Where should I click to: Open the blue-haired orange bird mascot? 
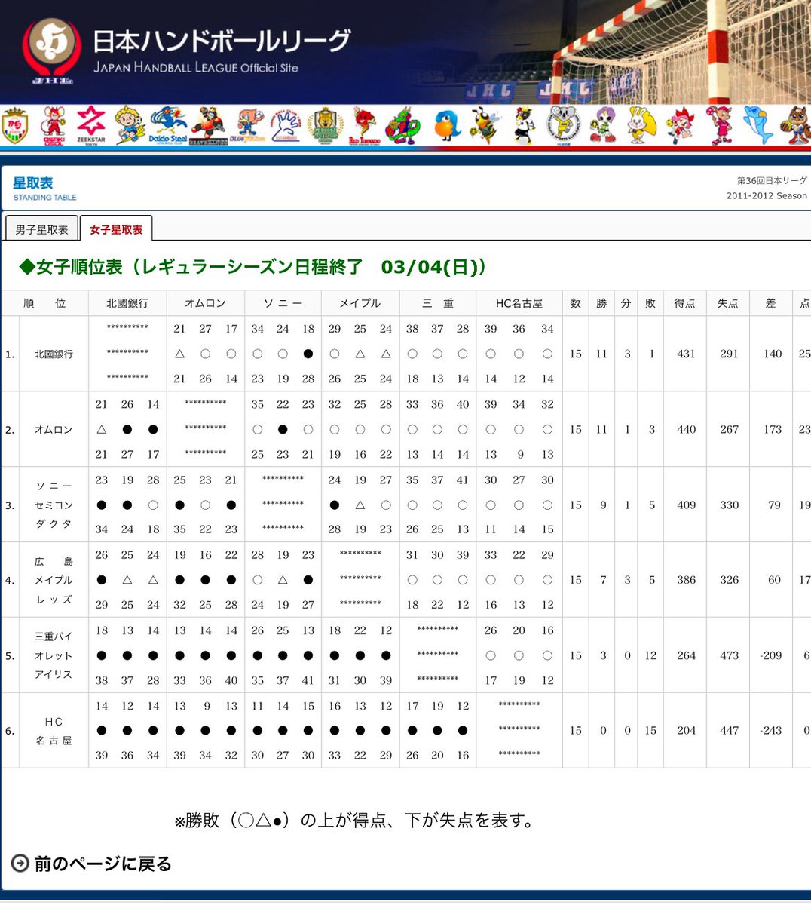tap(446, 125)
